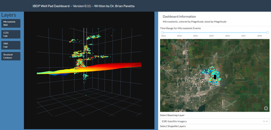Image resolution: width=271 pixels, height=130 pixels.
Task: Click the Dashboard Information heading
Action: point(179,16)
